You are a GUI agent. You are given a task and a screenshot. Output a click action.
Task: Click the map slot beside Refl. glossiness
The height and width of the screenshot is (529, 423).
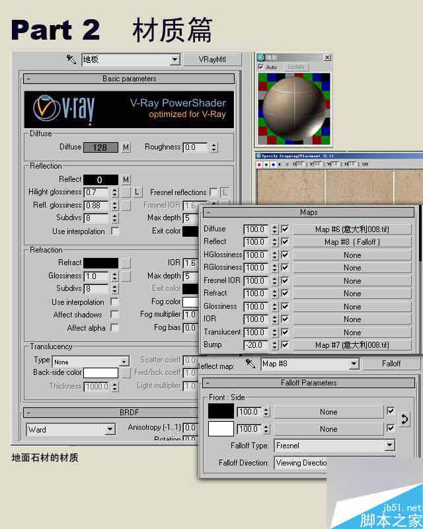126,205
